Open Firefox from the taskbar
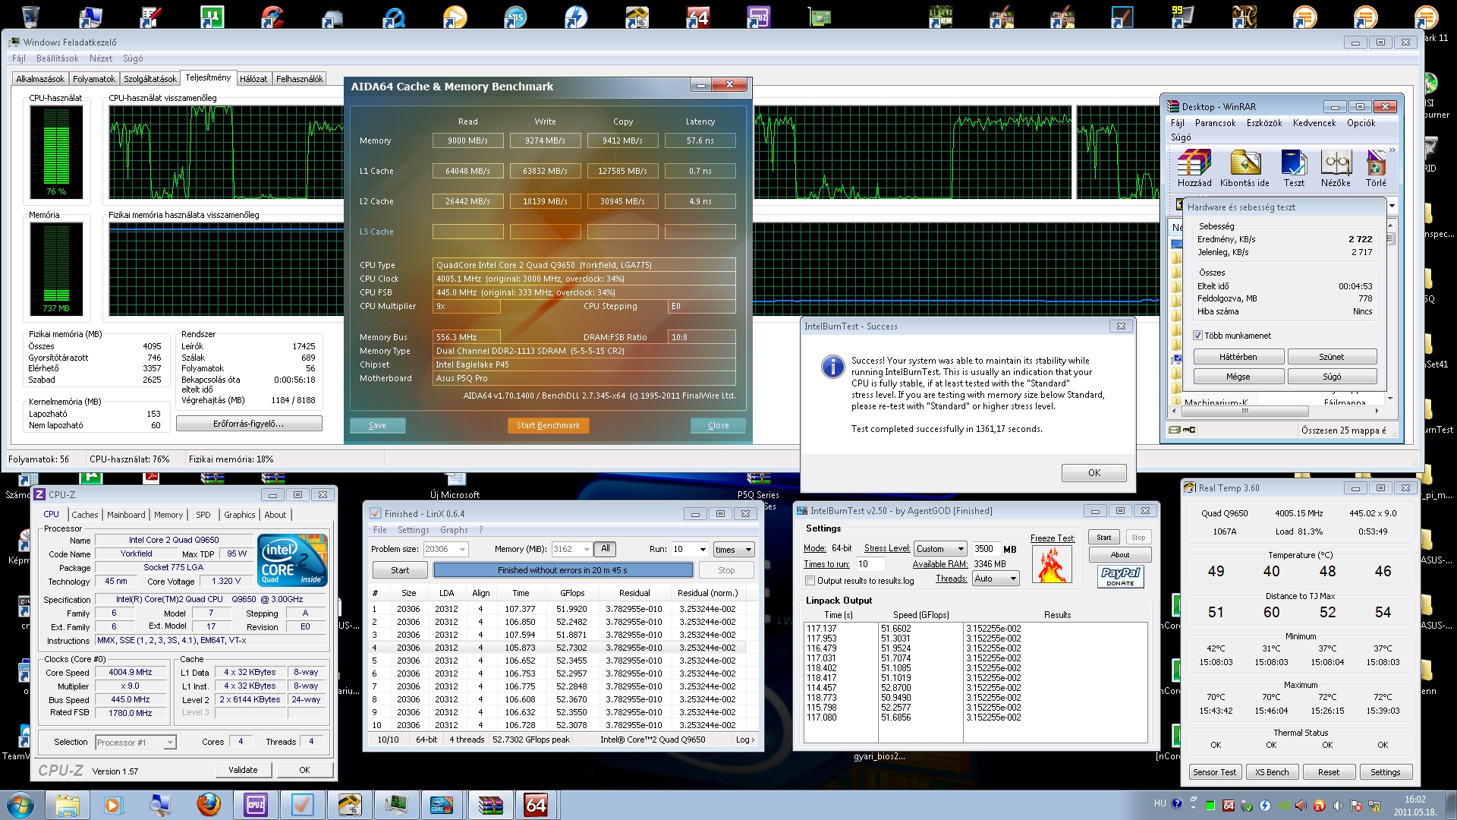This screenshot has width=1457, height=820. [208, 805]
